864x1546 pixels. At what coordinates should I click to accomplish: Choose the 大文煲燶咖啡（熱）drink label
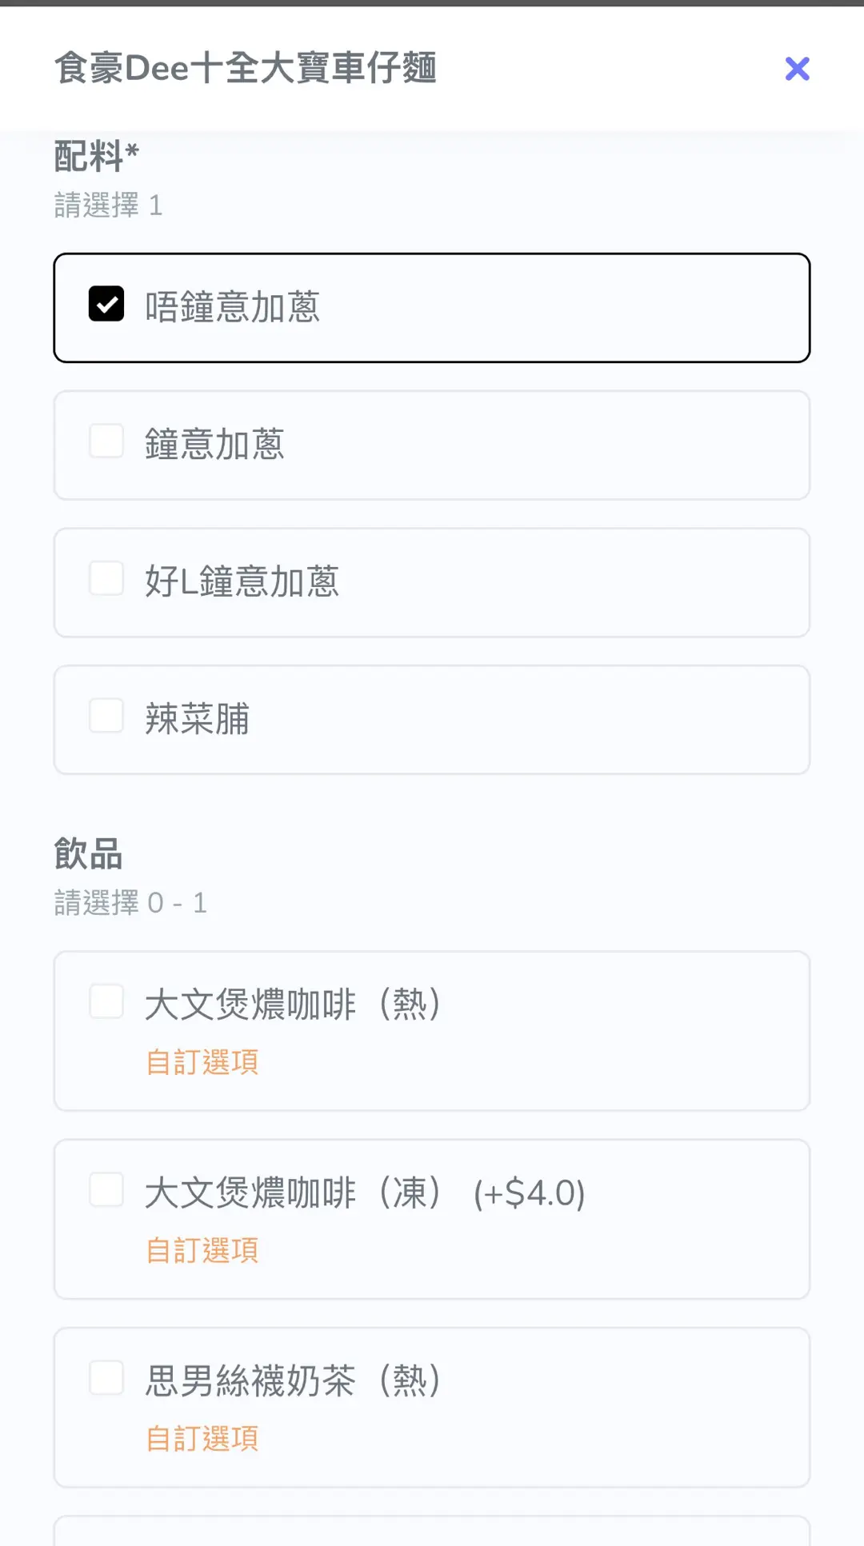[293, 1005]
